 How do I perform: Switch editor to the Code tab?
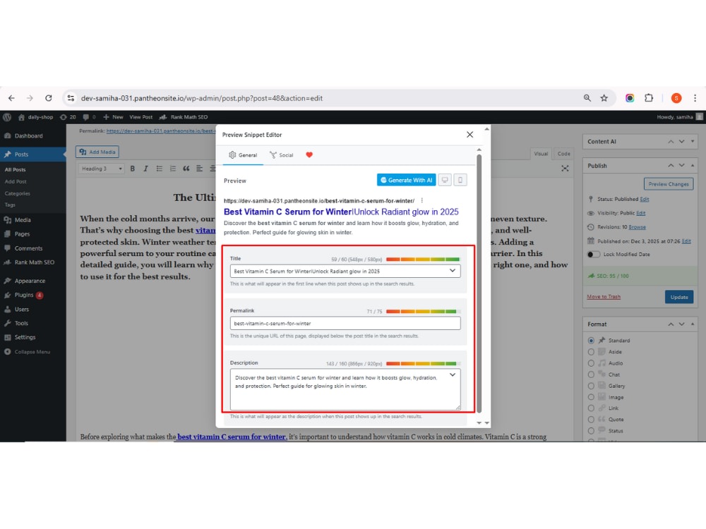pyautogui.click(x=563, y=153)
